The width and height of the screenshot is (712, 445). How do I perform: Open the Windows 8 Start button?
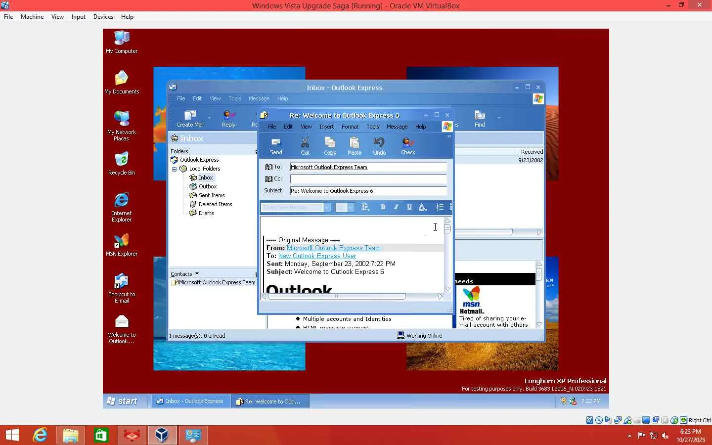tap(12, 435)
